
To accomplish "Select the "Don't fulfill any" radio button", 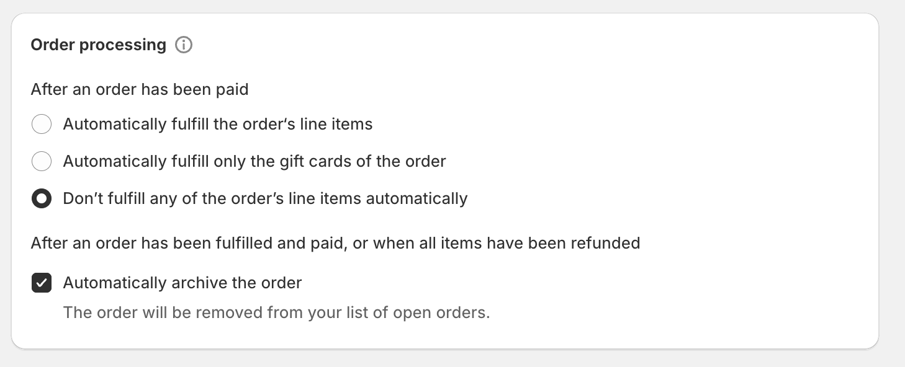I will coord(42,199).
